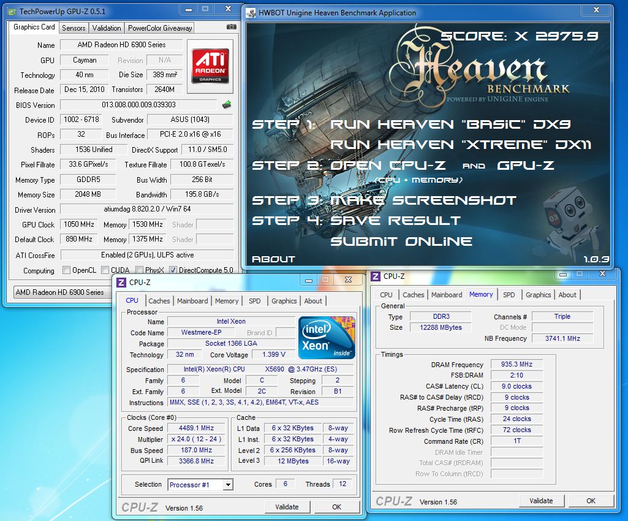Screen dimensions: 628x521
Task: Click the Command Rate 1T value
Action: point(516,441)
